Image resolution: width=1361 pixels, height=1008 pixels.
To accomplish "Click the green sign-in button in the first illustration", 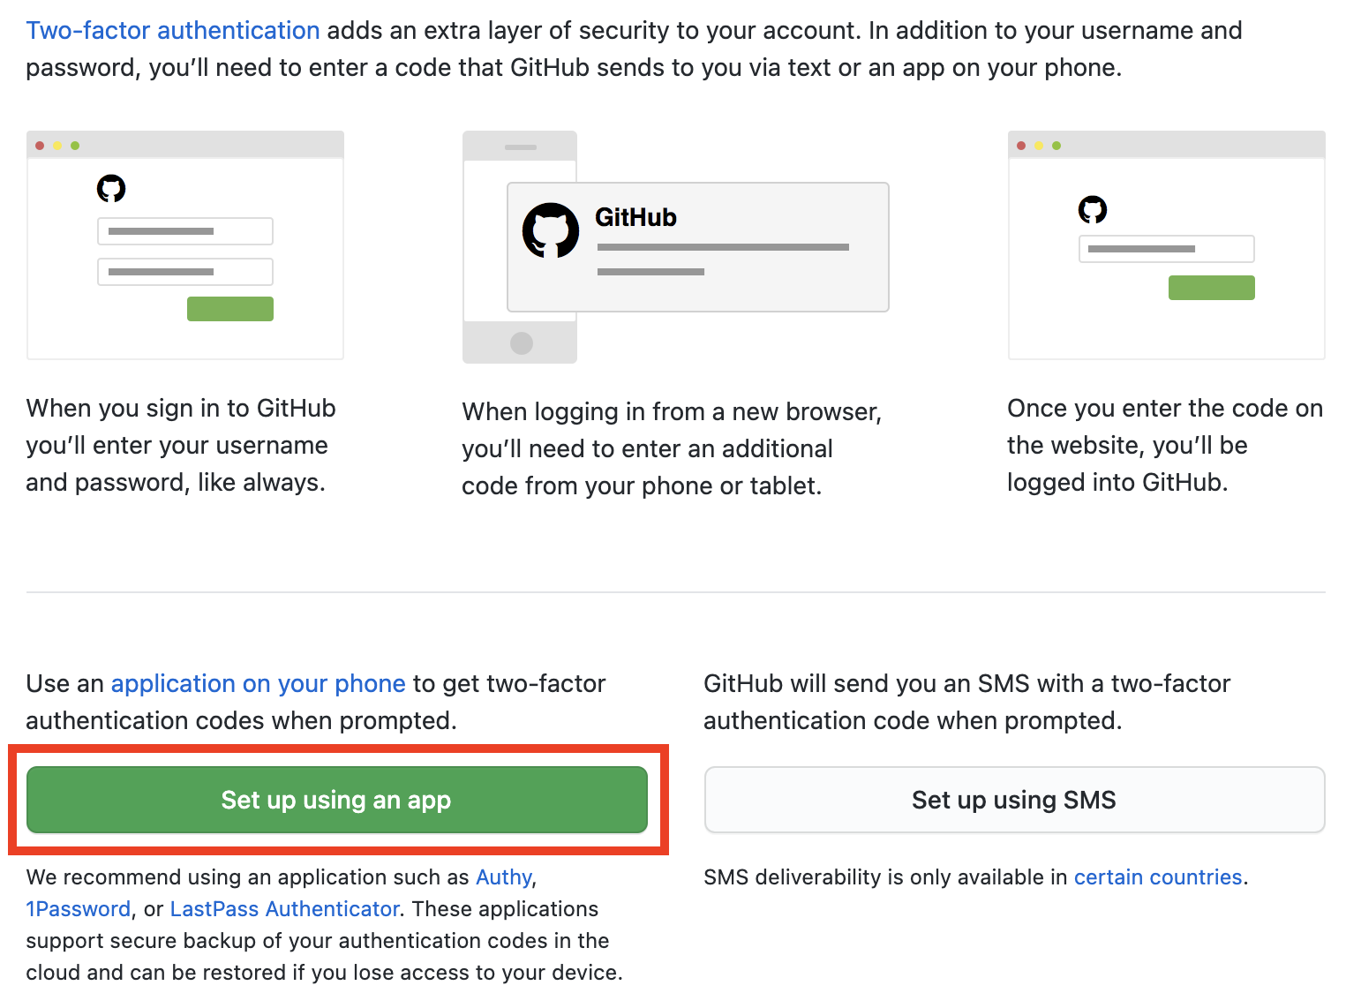I will coord(229,308).
